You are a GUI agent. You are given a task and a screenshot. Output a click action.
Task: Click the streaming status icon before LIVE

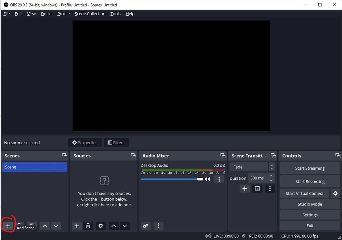pyautogui.click(x=208, y=236)
